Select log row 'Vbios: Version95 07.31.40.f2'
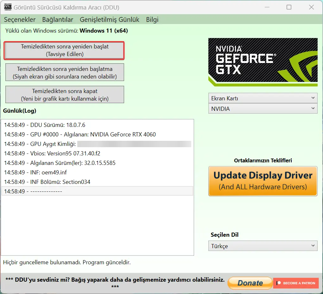The height and width of the screenshot is (294, 323). point(97,153)
